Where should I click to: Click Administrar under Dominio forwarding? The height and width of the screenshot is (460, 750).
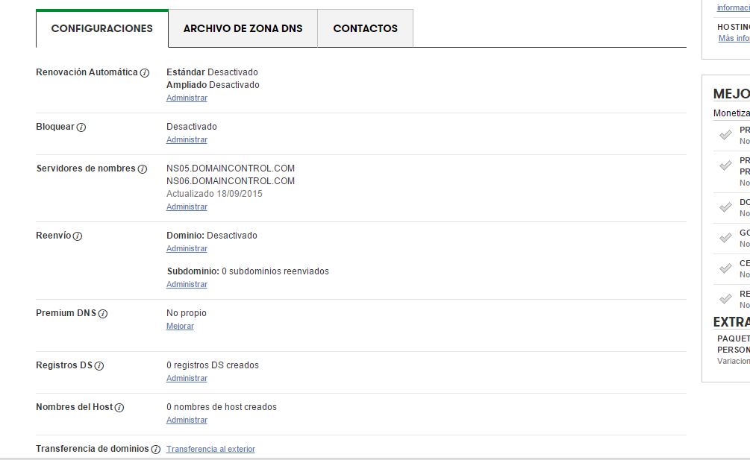point(187,248)
